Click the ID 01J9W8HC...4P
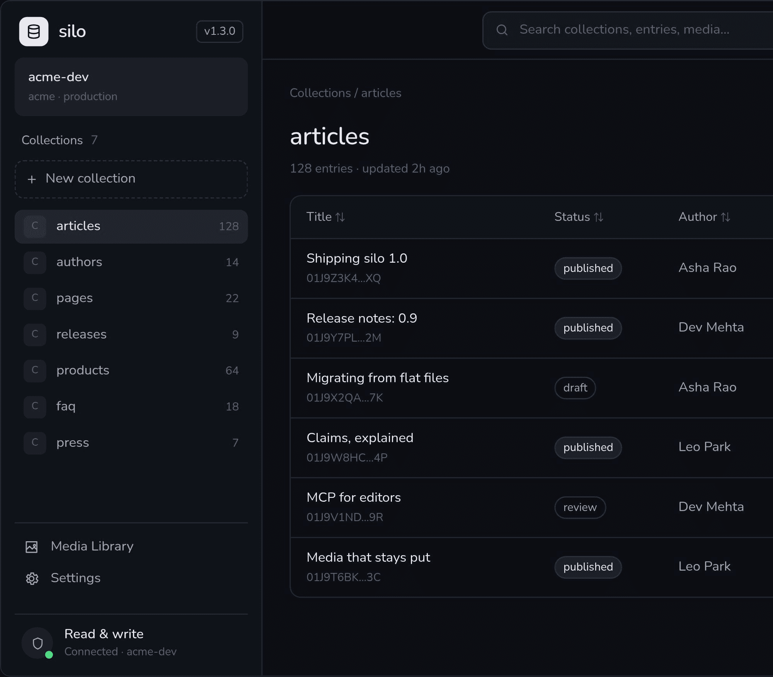The image size is (773, 677). coord(347,458)
